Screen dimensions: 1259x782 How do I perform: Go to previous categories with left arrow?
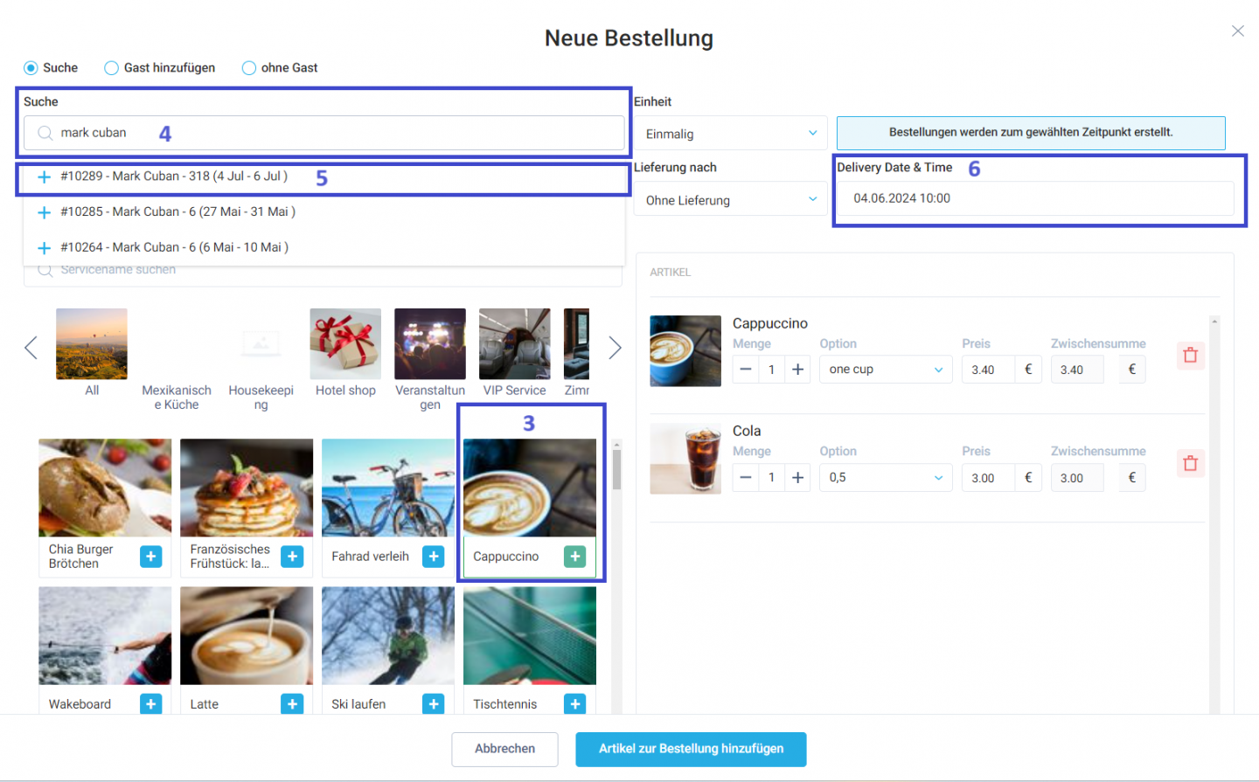tap(31, 348)
